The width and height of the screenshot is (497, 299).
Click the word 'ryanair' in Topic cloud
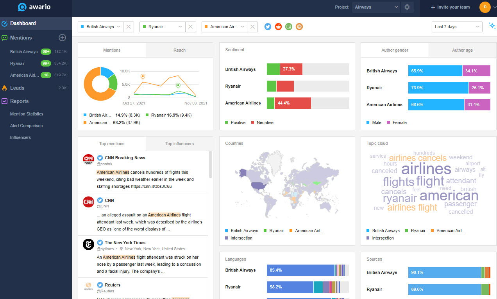400,198
